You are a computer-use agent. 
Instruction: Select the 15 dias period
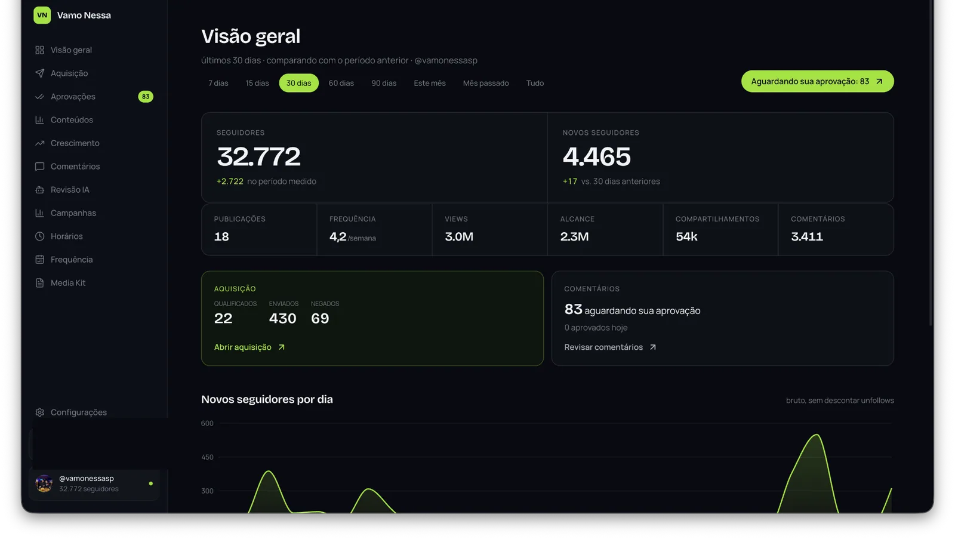pos(257,83)
